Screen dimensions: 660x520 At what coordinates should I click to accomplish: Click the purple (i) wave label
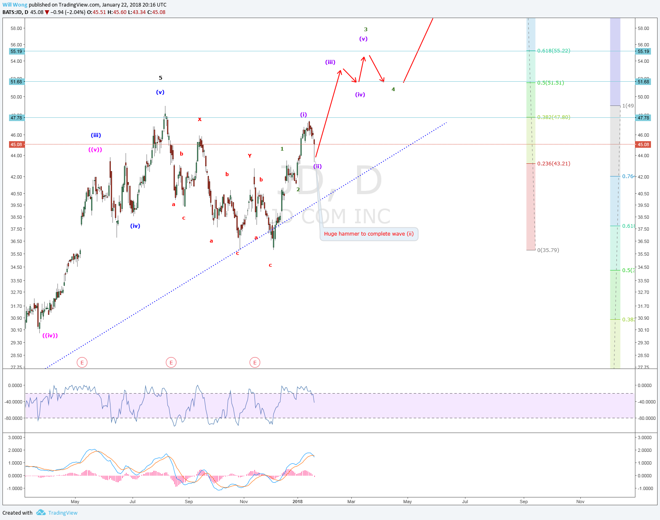(x=303, y=115)
